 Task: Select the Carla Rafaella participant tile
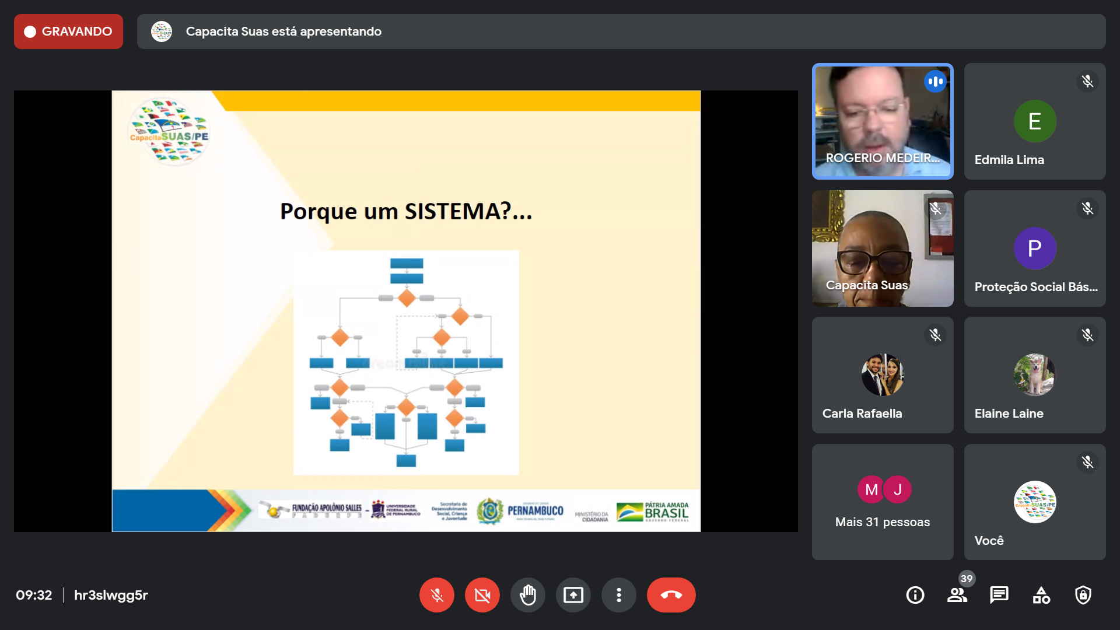(882, 375)
